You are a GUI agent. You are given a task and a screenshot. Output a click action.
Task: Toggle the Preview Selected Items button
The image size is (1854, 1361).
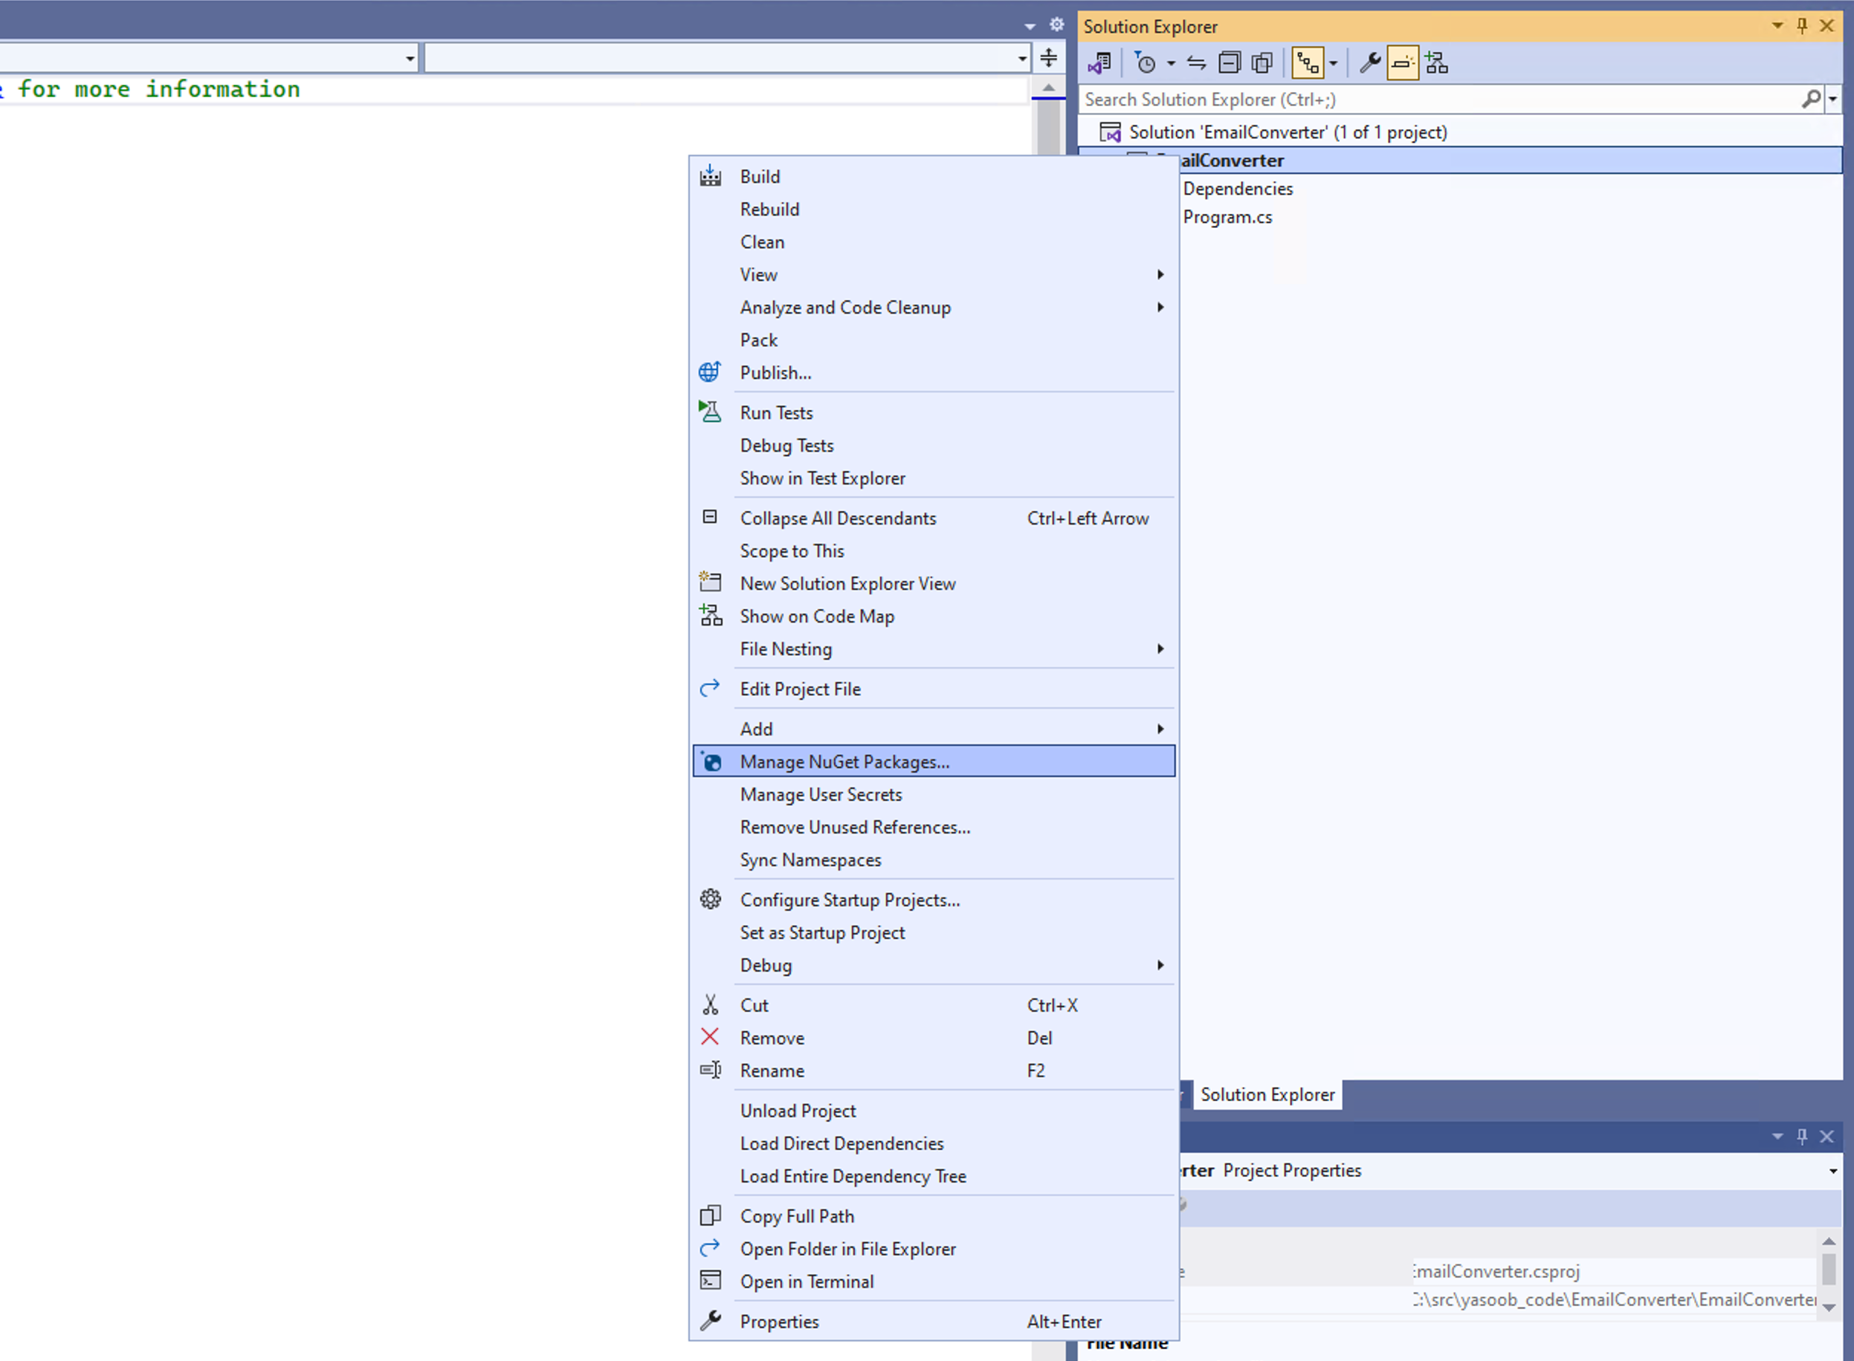1262,62
